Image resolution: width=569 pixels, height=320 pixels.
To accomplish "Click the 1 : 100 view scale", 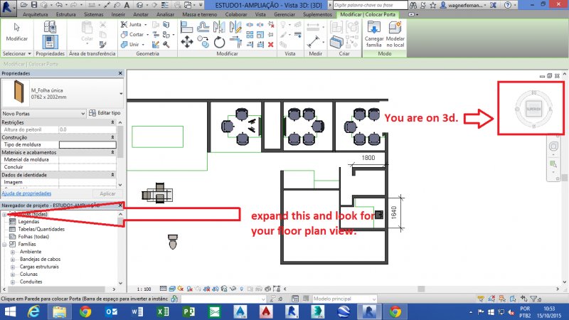I will 144,289.
